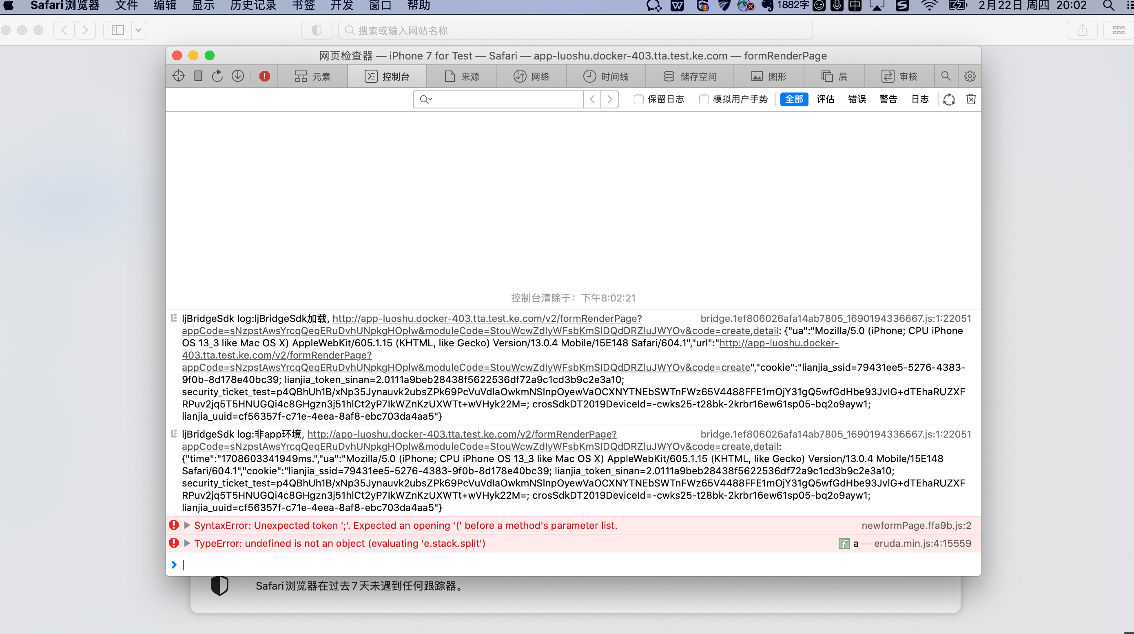Switch to 时间线 tab

[x=606, y=77]
